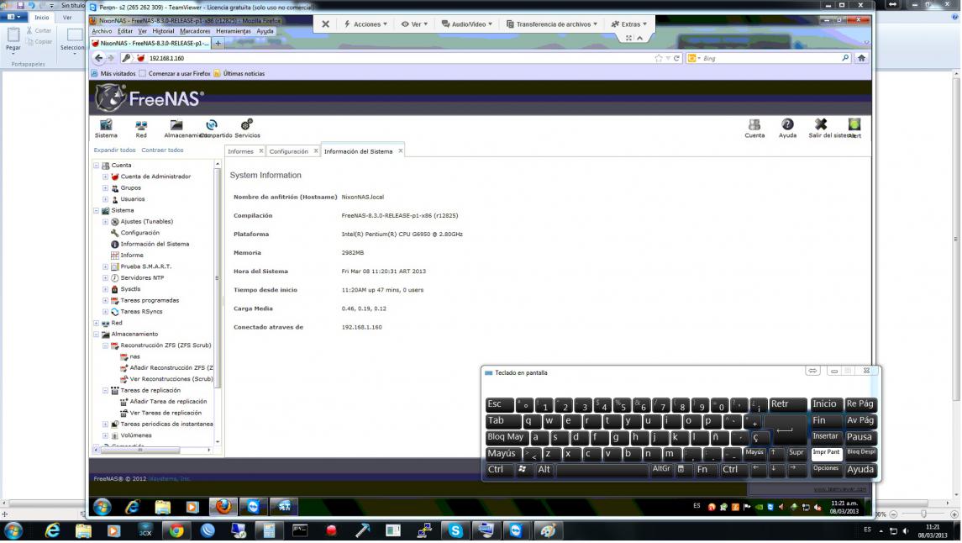The image size is (962, 543).
Task: Toggle Bloq May on the on-screen keyboard
Action: [x=506, y=437]
